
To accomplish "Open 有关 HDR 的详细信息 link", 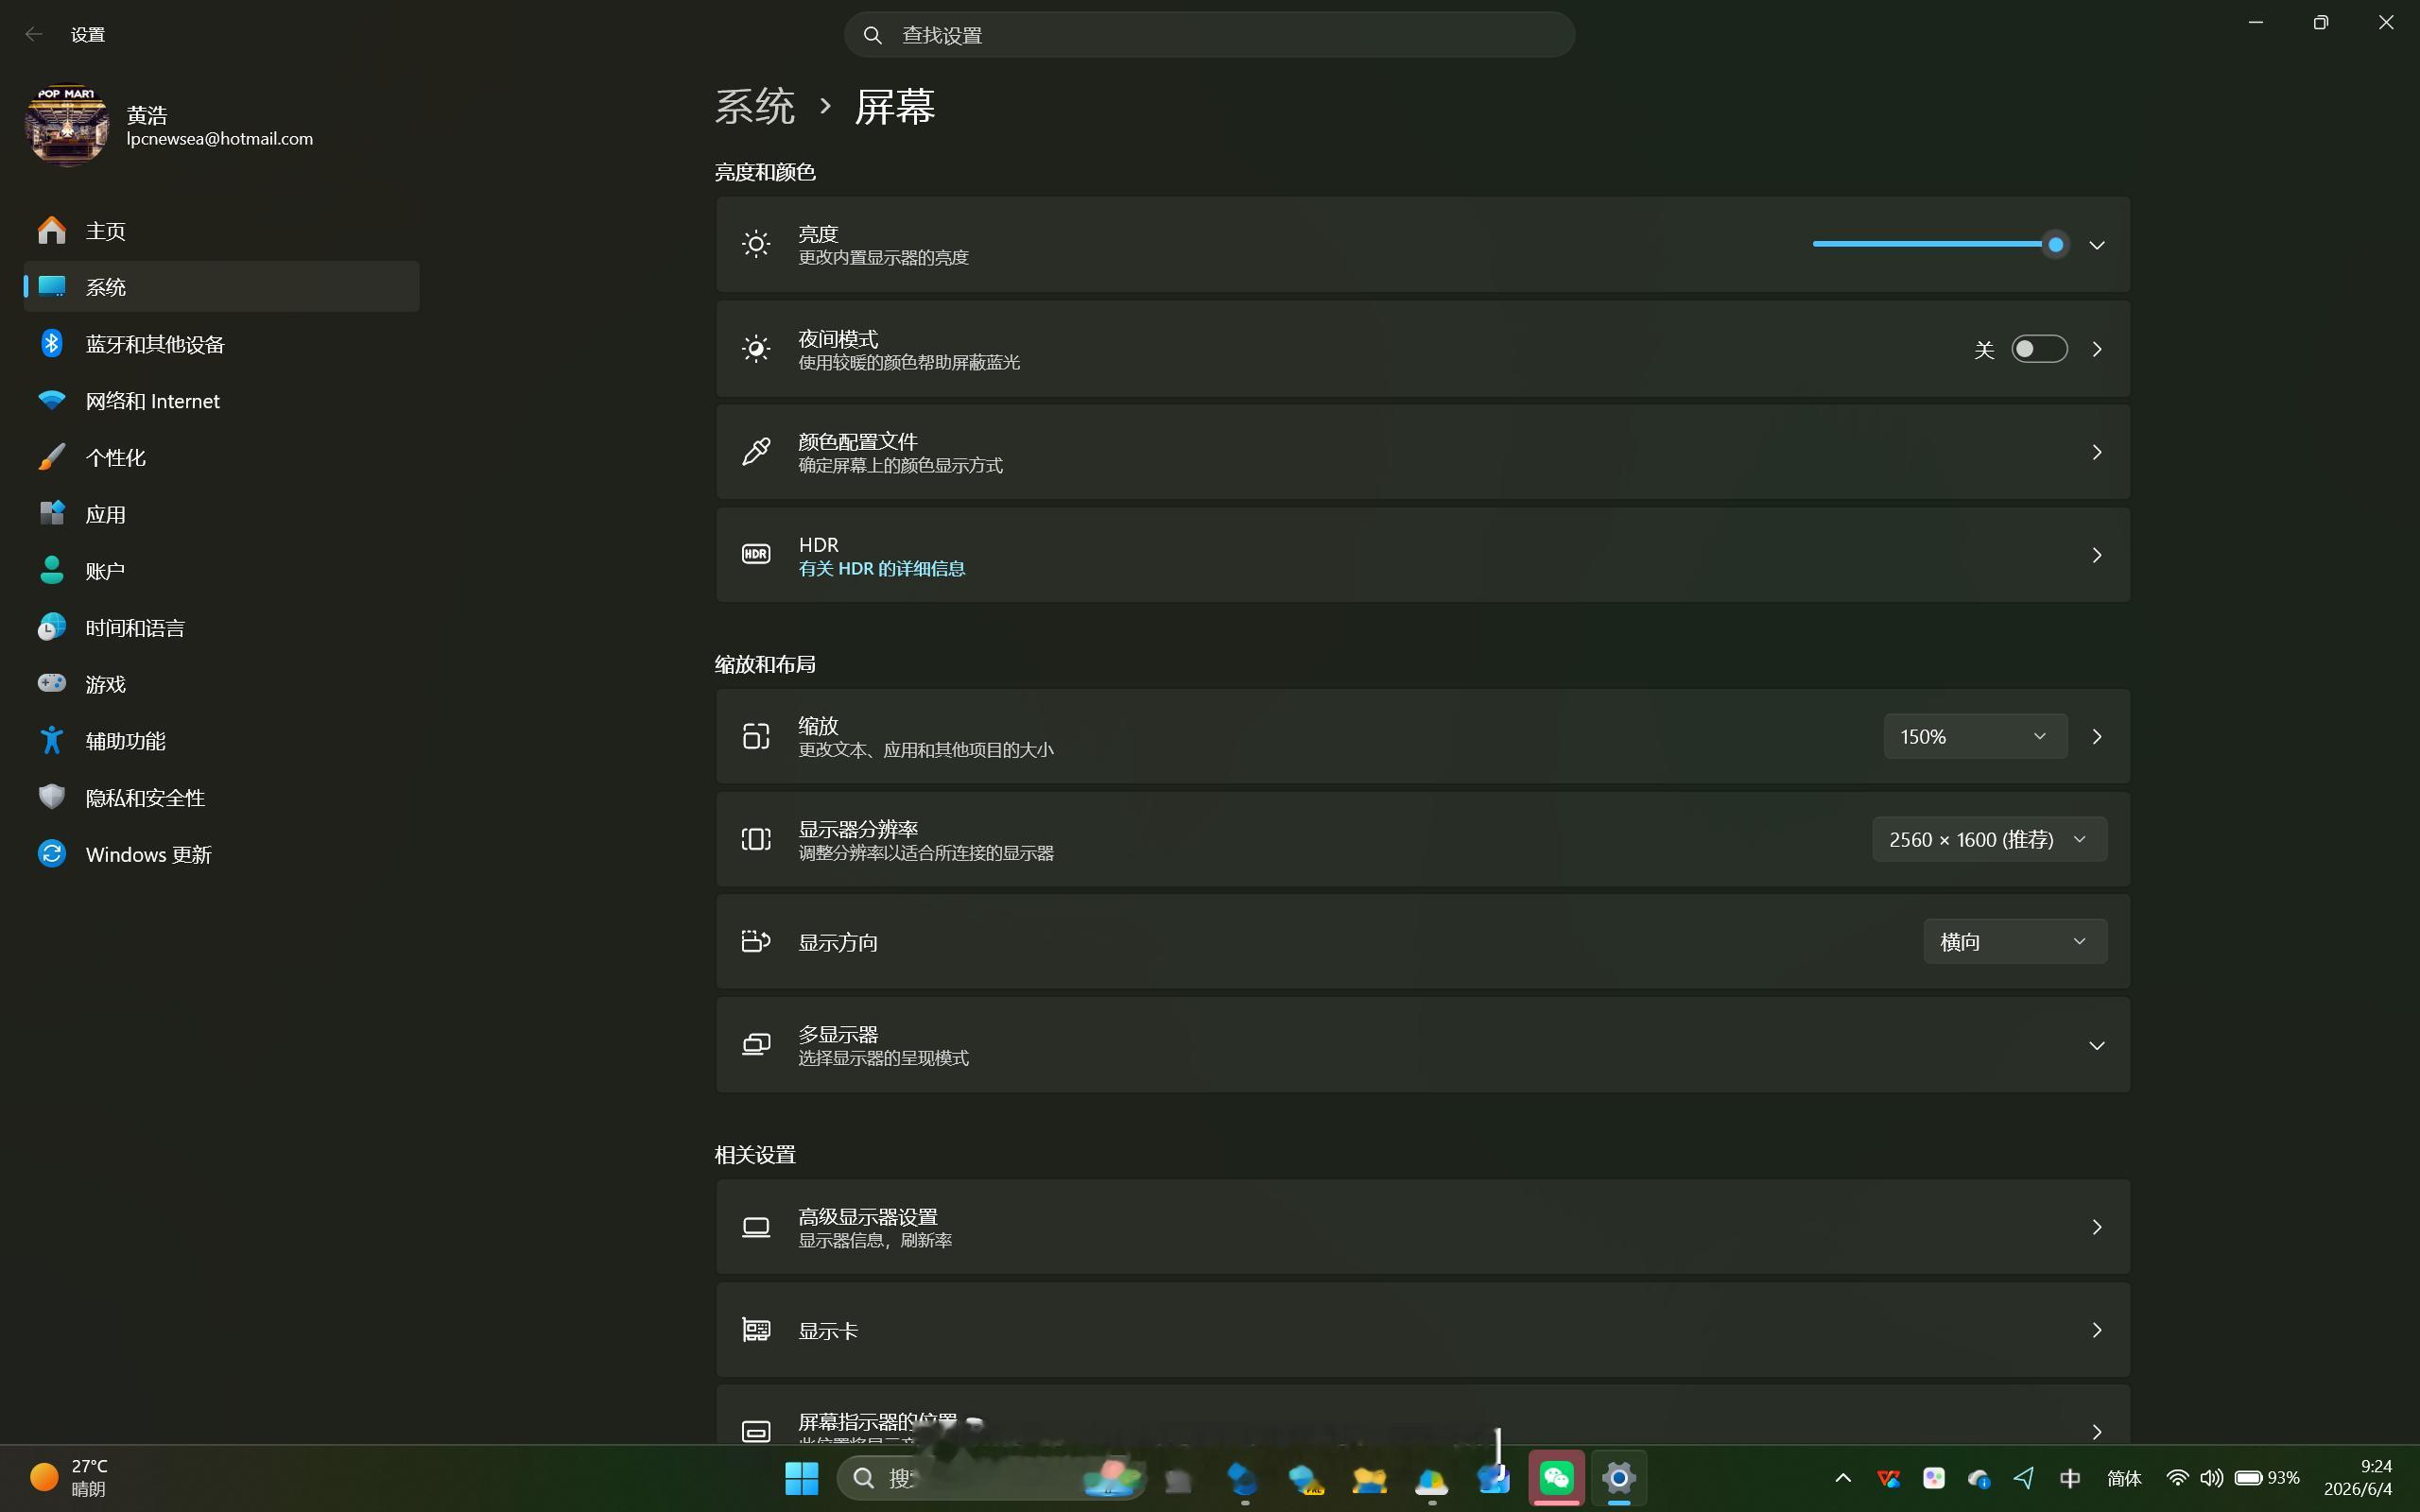I will [881, 568].
